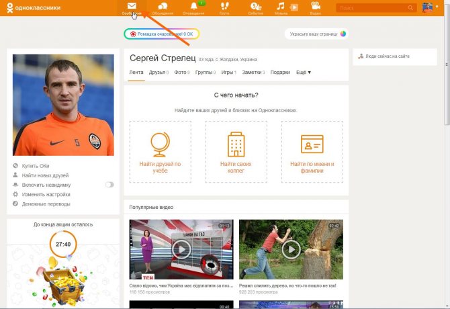Open the profile avatar in header
The height and width of the screenshot is (309, 450).
pyautogui.click(x=427, y=7)
